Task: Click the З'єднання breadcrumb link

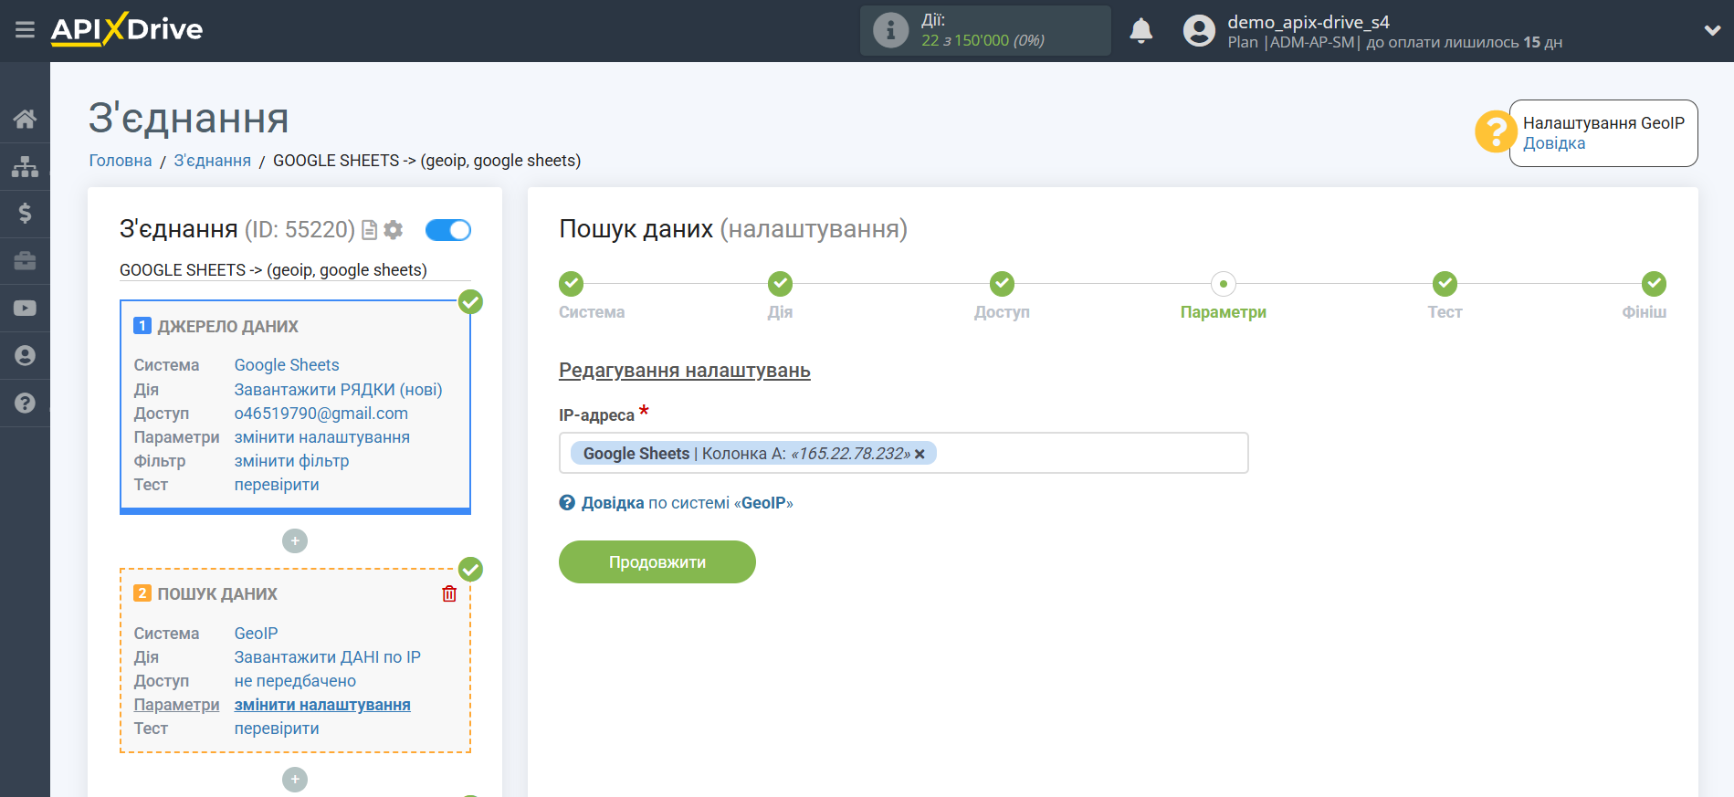Action: 212,161
